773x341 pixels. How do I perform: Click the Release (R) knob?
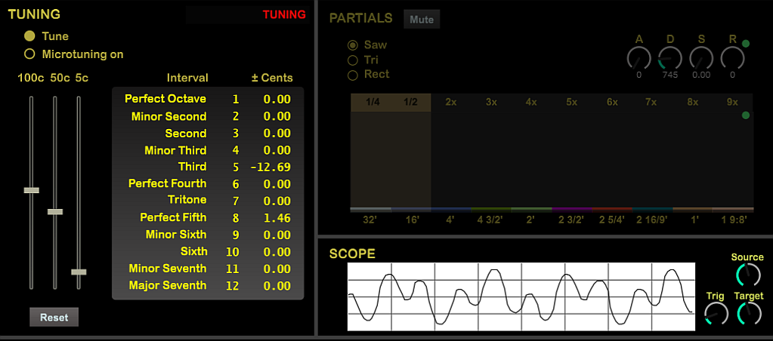coord(732,59)
